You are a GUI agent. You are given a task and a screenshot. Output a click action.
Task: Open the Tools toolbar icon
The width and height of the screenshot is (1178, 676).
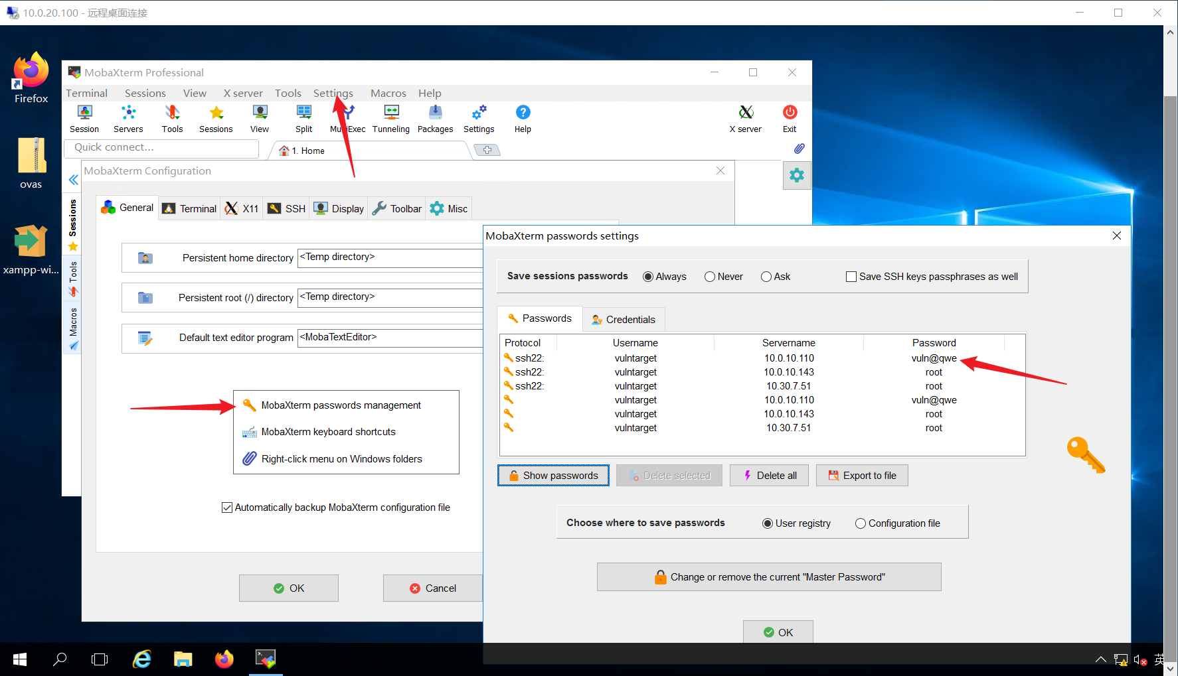[x=172, y=119]
